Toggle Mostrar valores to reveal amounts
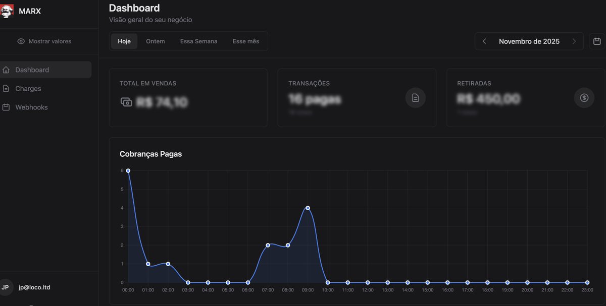The width and height of the screenshot is (606, 306). (x=44, y=41)
